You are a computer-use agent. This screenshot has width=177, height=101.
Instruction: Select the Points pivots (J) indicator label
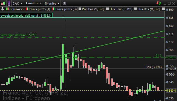pos(40,9)
